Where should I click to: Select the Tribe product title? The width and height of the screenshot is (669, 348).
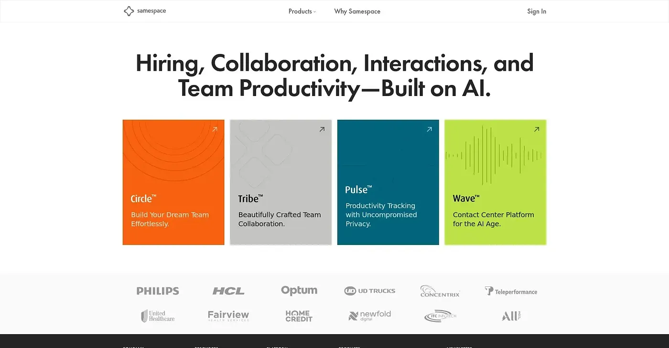tap(250, 199)
